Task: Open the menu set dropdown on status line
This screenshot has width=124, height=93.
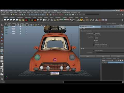Action: pos(5,14)
